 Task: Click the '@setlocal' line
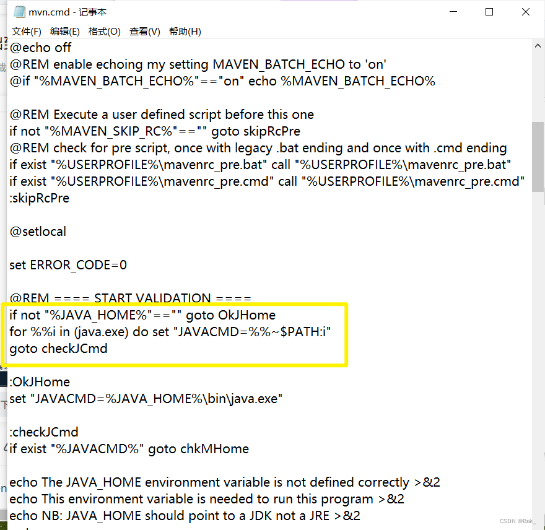(x=38, y=232)
